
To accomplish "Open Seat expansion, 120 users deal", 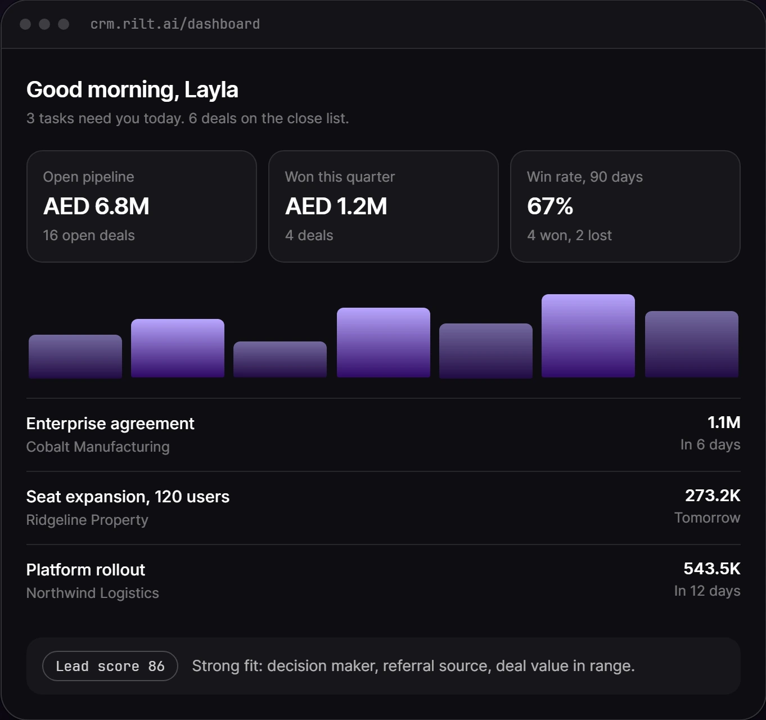I will tap(384, 508).
